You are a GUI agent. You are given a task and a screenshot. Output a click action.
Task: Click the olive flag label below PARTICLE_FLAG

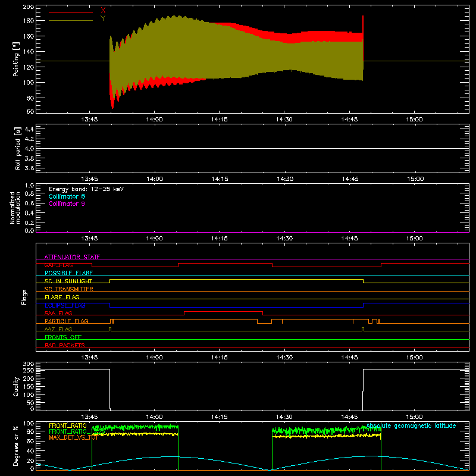click(x=58, y=329)
